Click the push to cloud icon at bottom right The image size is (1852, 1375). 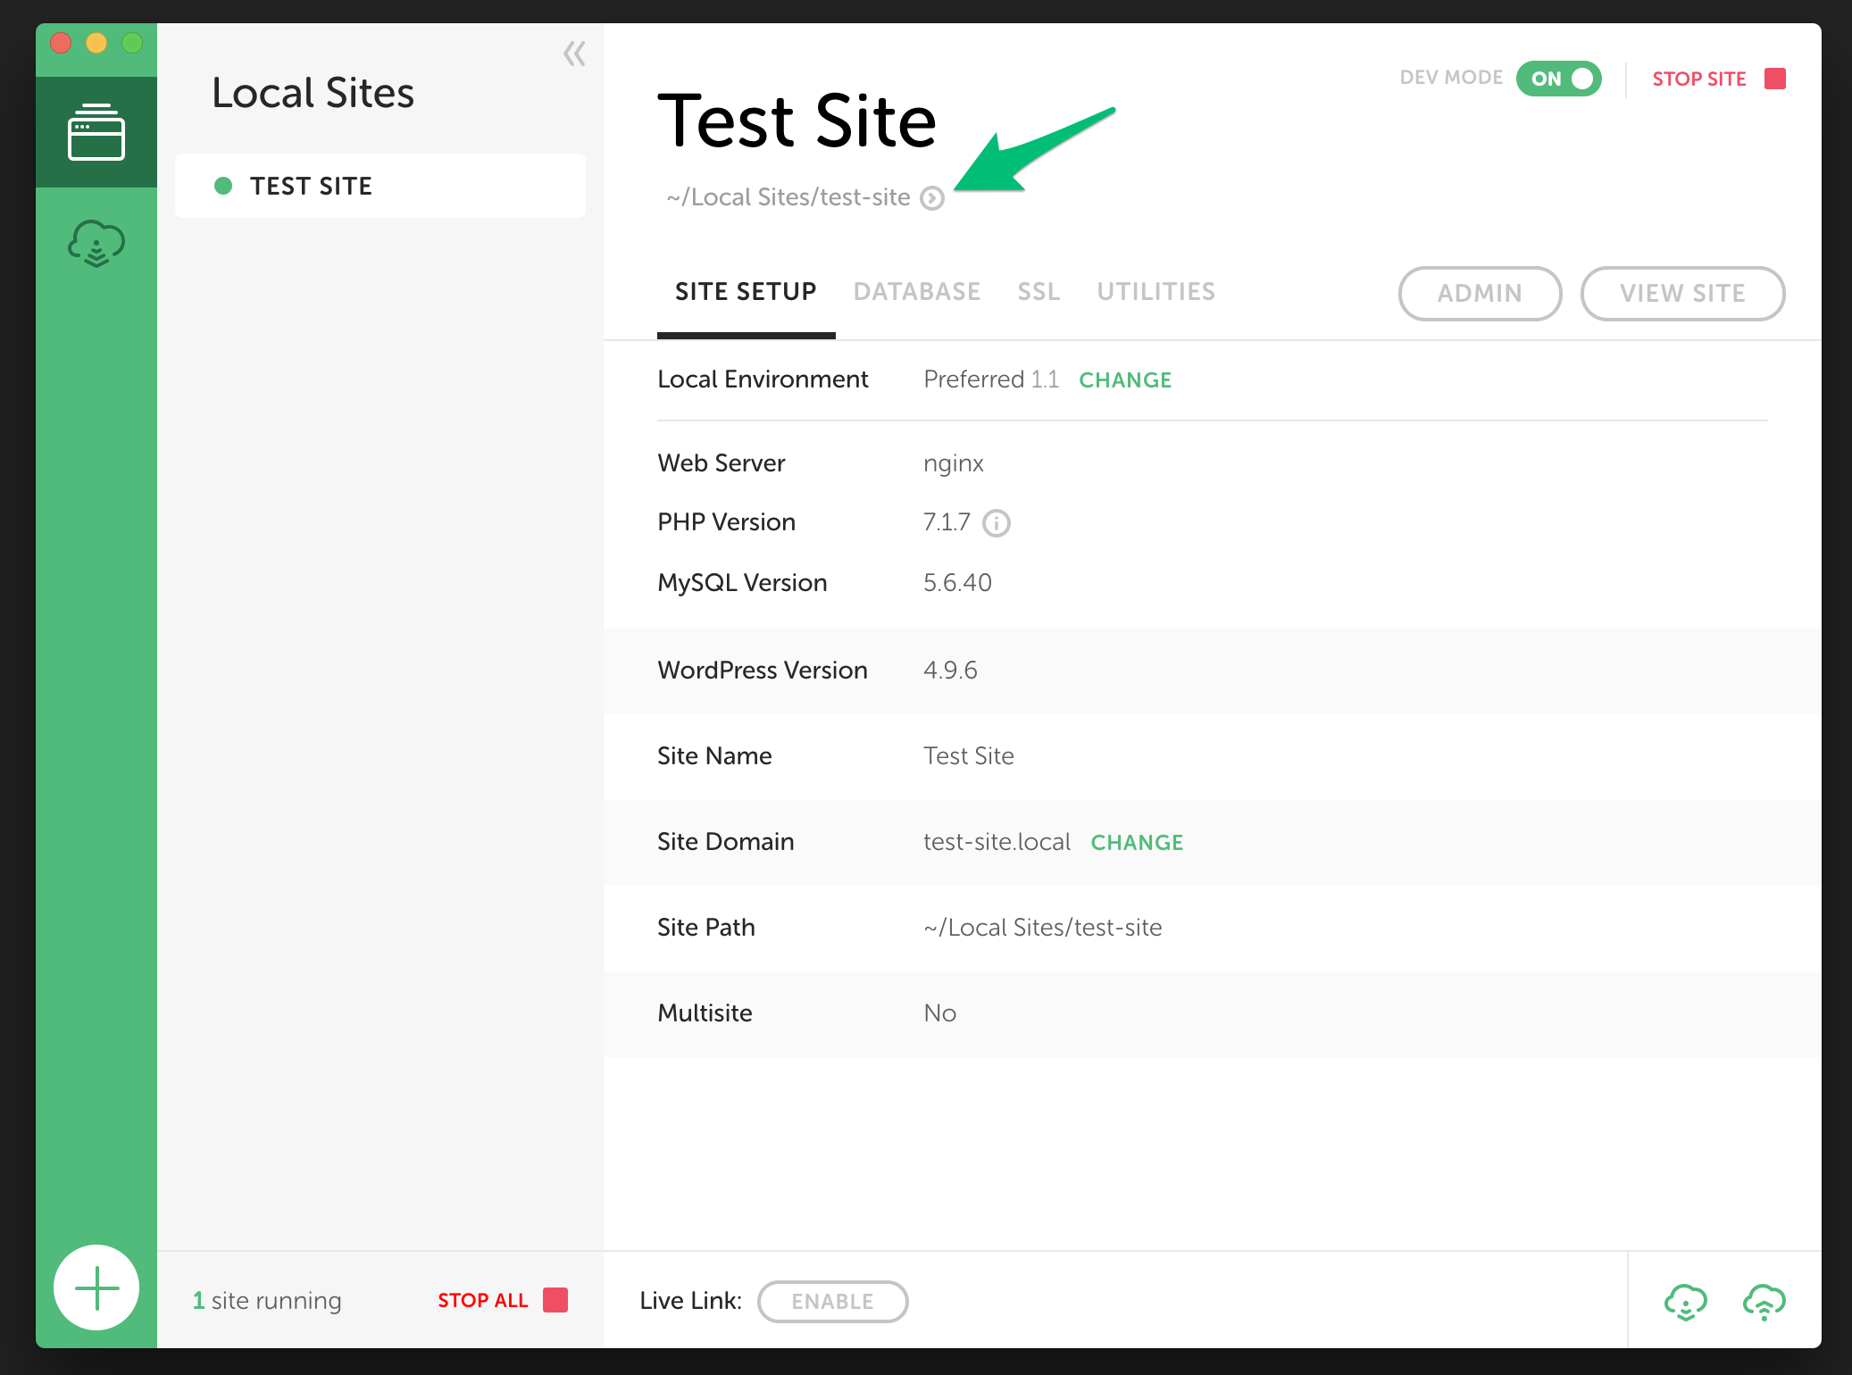(1764, 1302)
